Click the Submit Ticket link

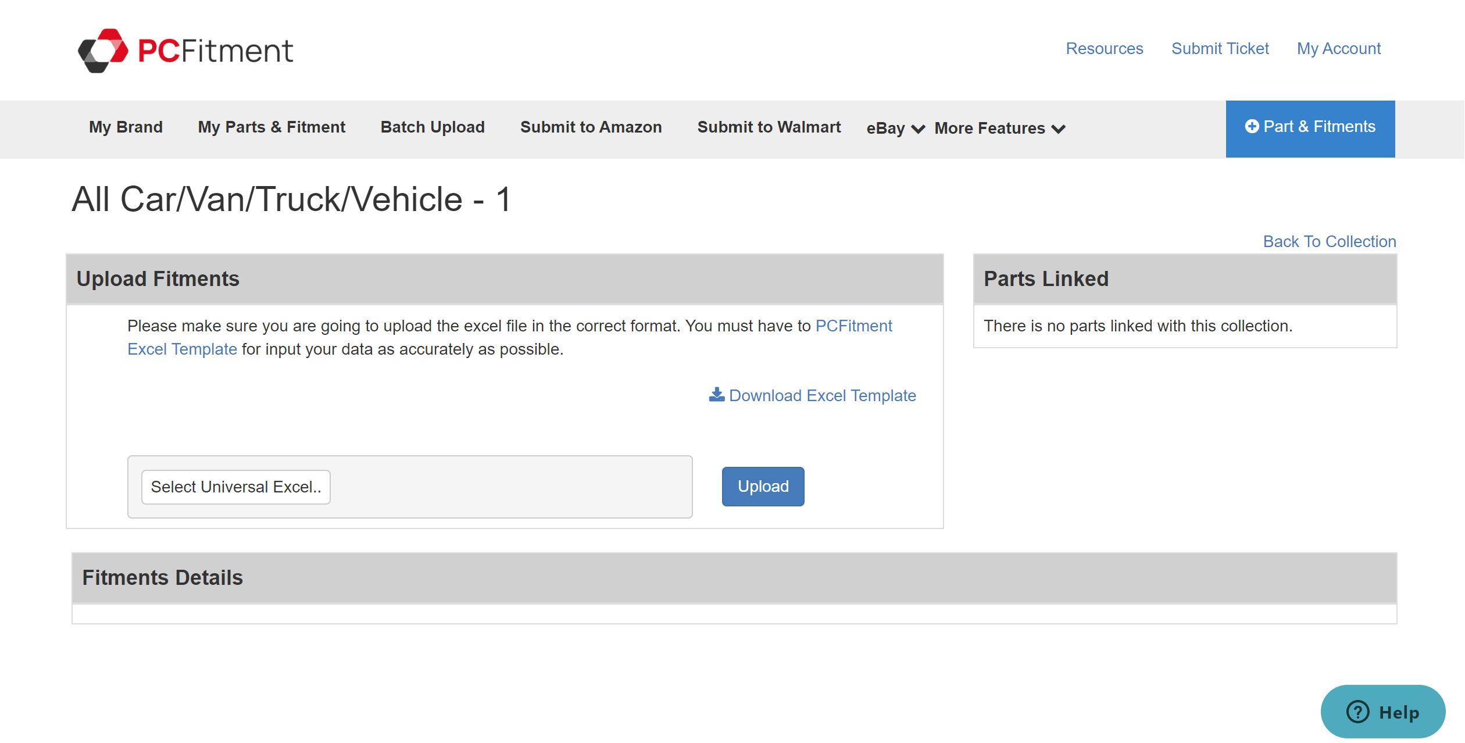(1220, 49)
